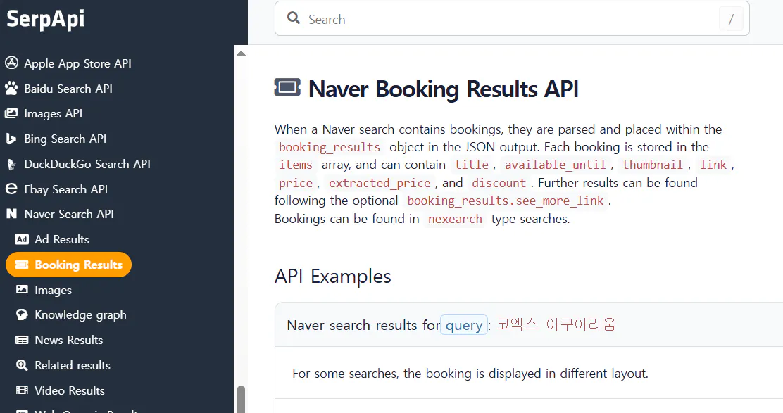The height and width of the screenshot is (413, 783).
Task: Select the highlighted Booking Results item
Action: [68, 265]
